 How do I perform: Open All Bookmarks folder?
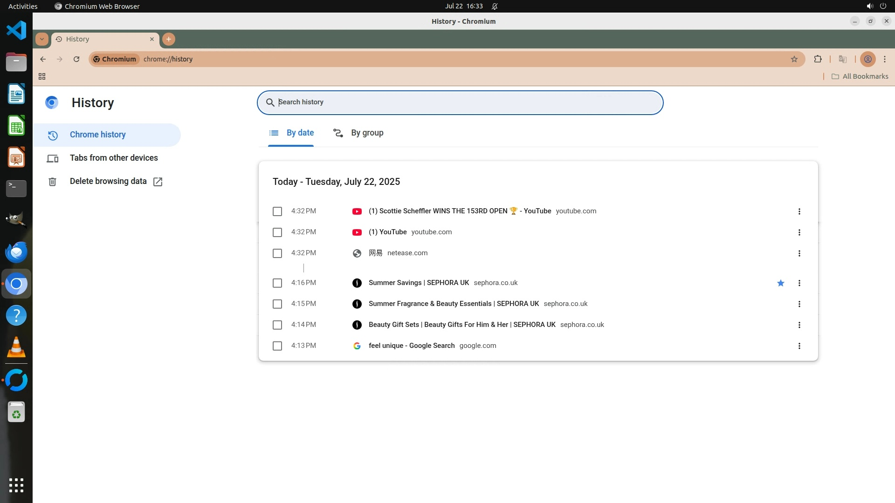[860, 76]
